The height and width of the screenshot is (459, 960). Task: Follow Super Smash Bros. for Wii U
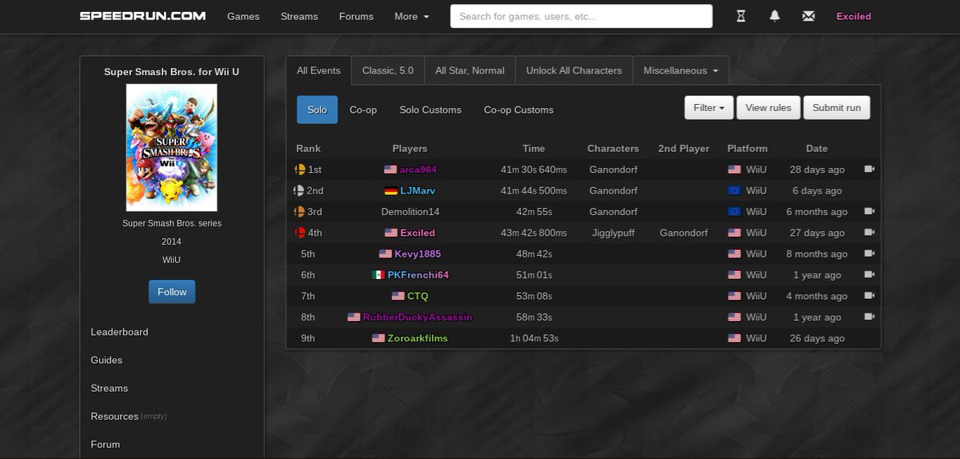(172, 292)
